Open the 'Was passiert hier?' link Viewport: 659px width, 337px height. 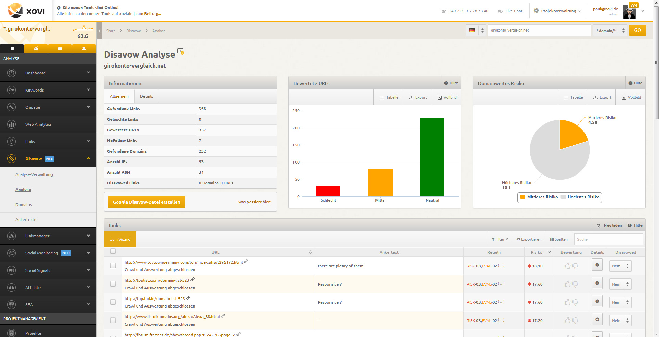click(255, 202)
